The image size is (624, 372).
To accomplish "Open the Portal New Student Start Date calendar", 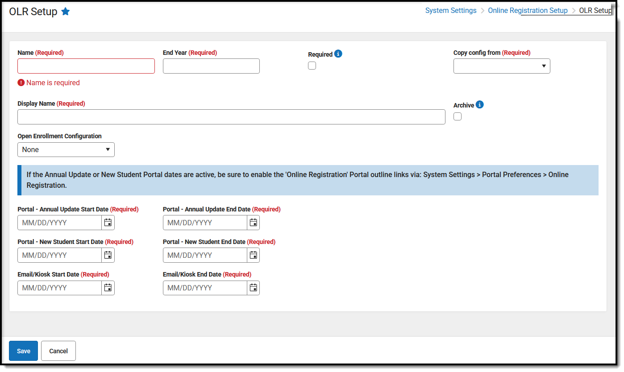I will click(x=108, y=255).
